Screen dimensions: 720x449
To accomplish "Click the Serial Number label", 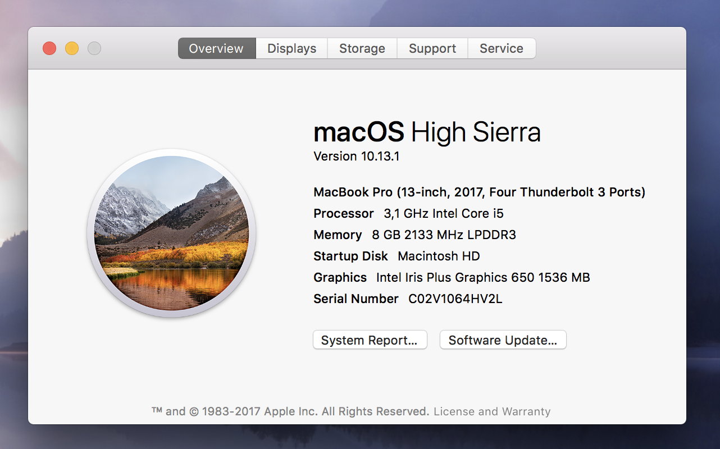I will coord(356,299).
